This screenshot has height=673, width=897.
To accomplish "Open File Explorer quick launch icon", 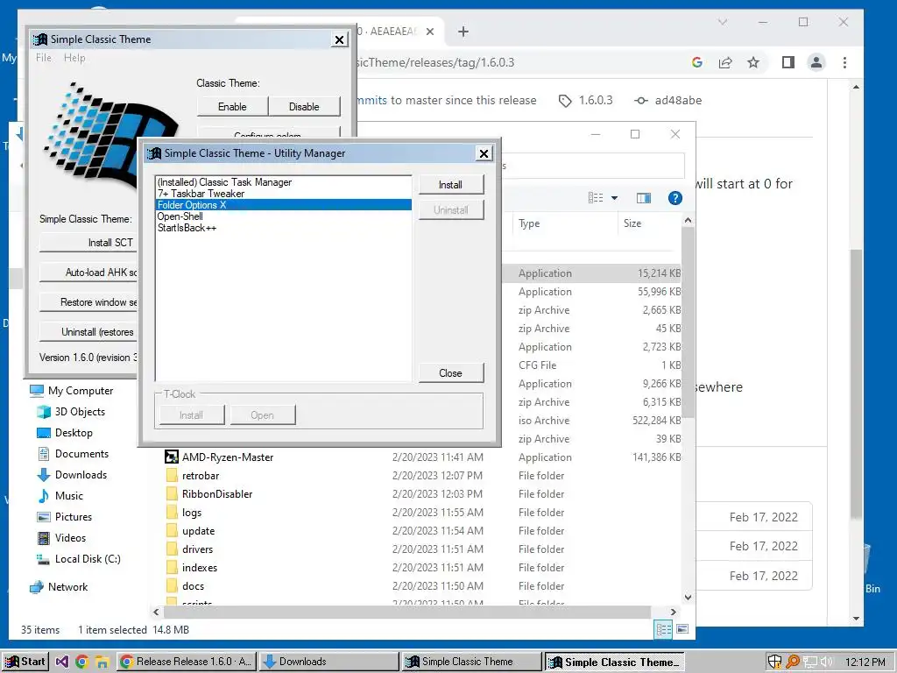I will (102, 662).
